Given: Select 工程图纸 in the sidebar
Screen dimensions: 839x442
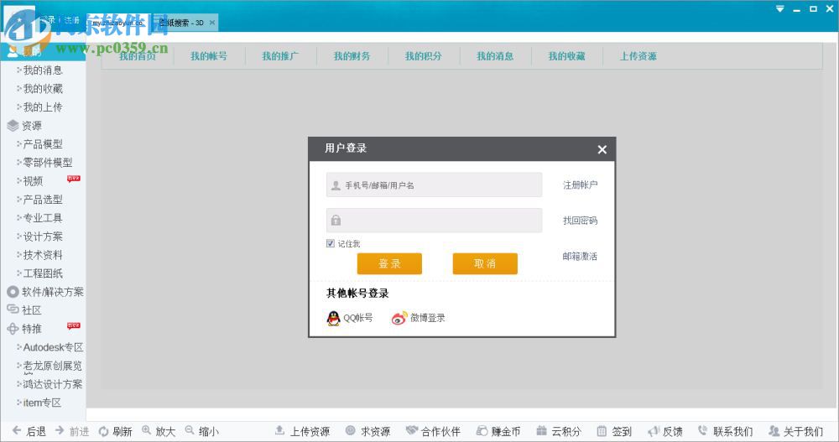Looking at the screenshot, I should [x=43, y=273].
